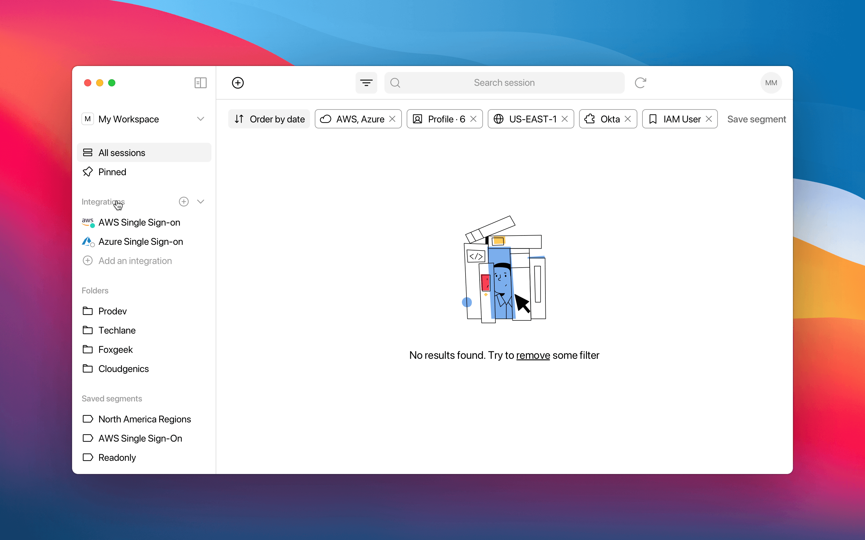Viewport: 865px width, 540px height.
Task: Open the MM user avatar
Action: (771, 83)
